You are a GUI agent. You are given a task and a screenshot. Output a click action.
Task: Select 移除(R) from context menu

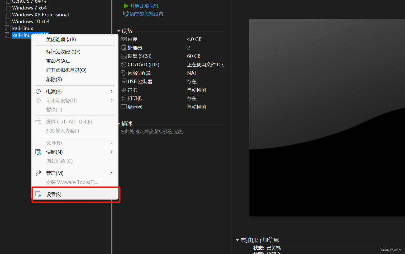pyautogui.click(x=54, y=80)
